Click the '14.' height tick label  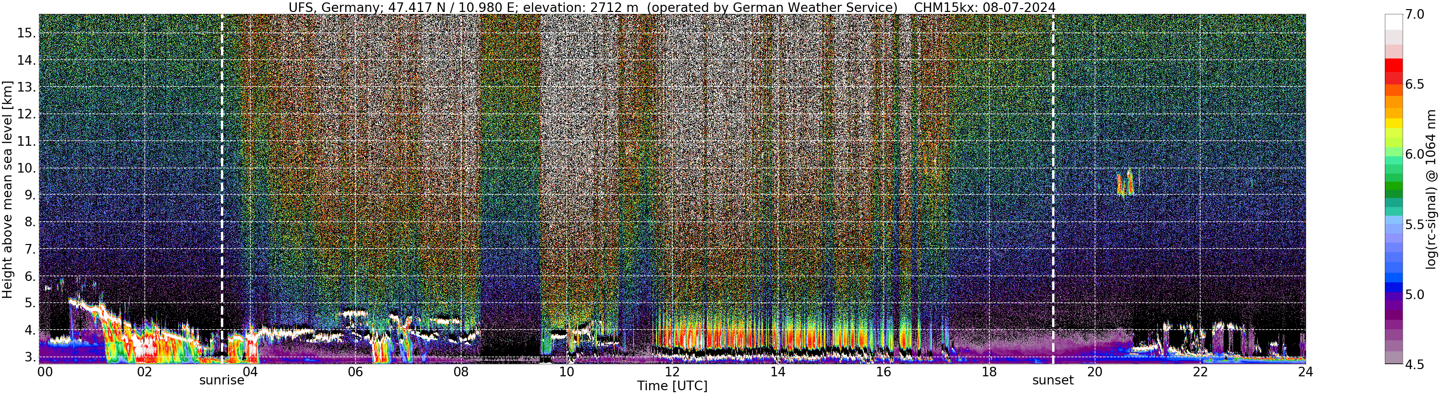click(27, 60)
